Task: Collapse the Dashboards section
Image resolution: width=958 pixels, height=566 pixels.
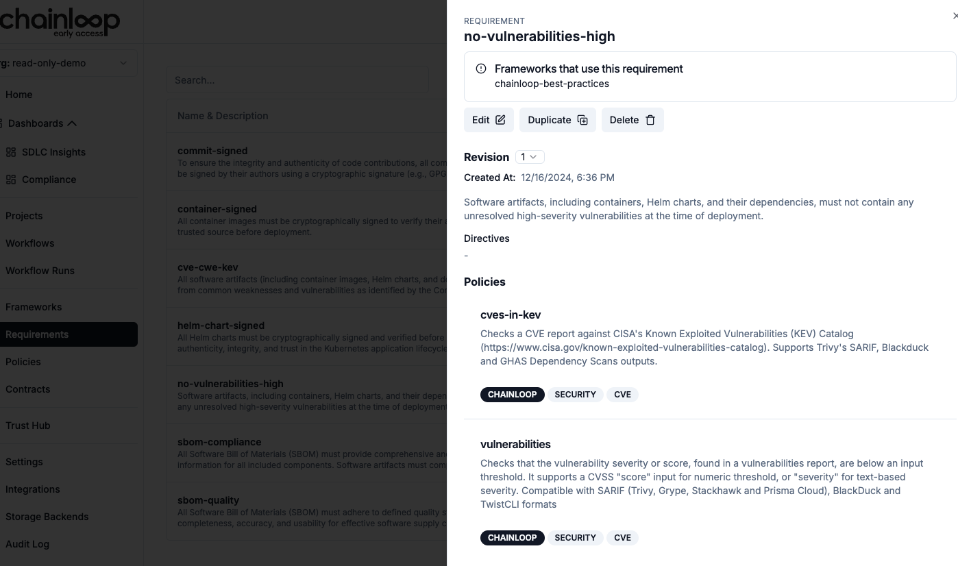Action: point(72,123)
